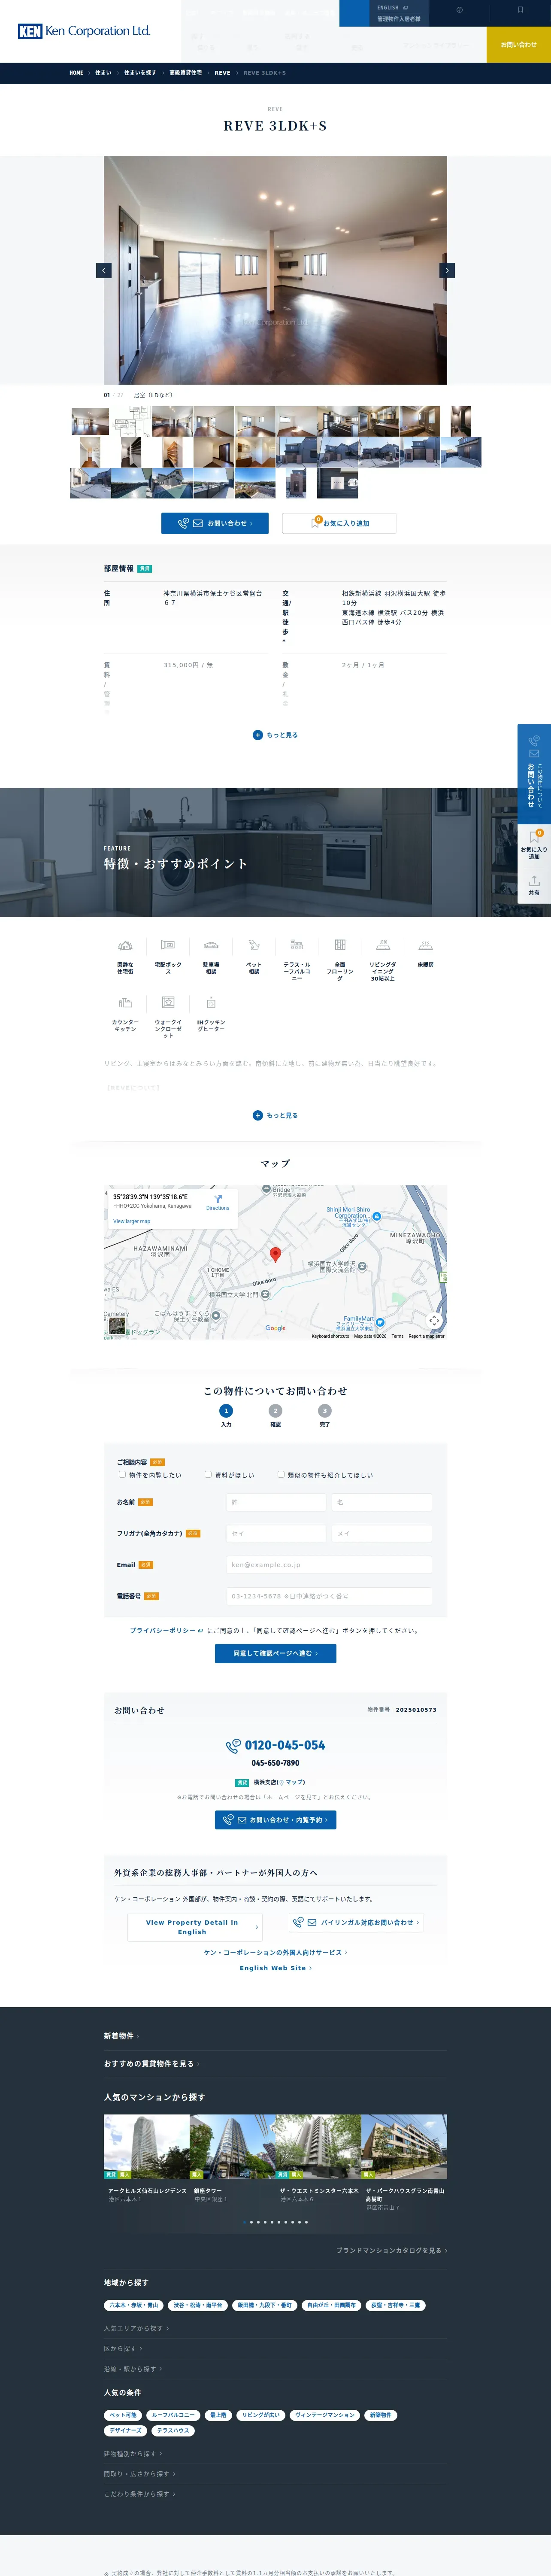Open 住まい breadcrumb item

[103, 73]
